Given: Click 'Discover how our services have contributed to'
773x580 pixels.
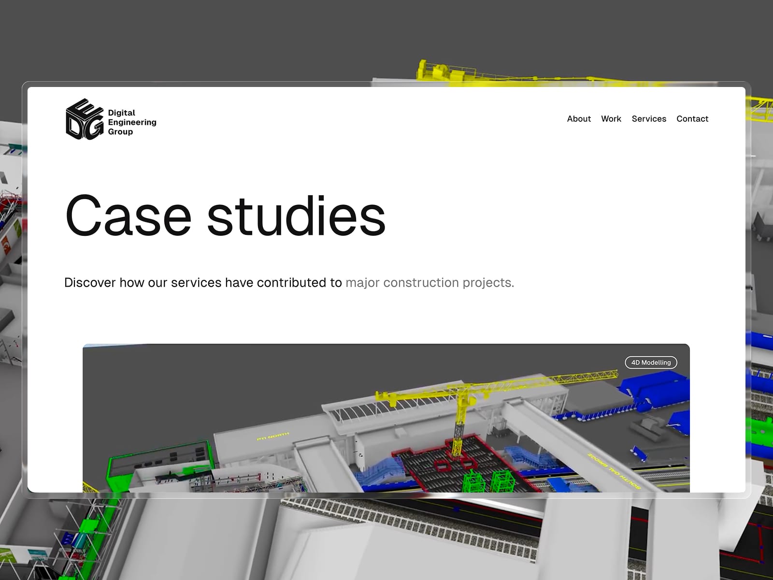Looking at the screenshot, I should (x=203, y=283).
